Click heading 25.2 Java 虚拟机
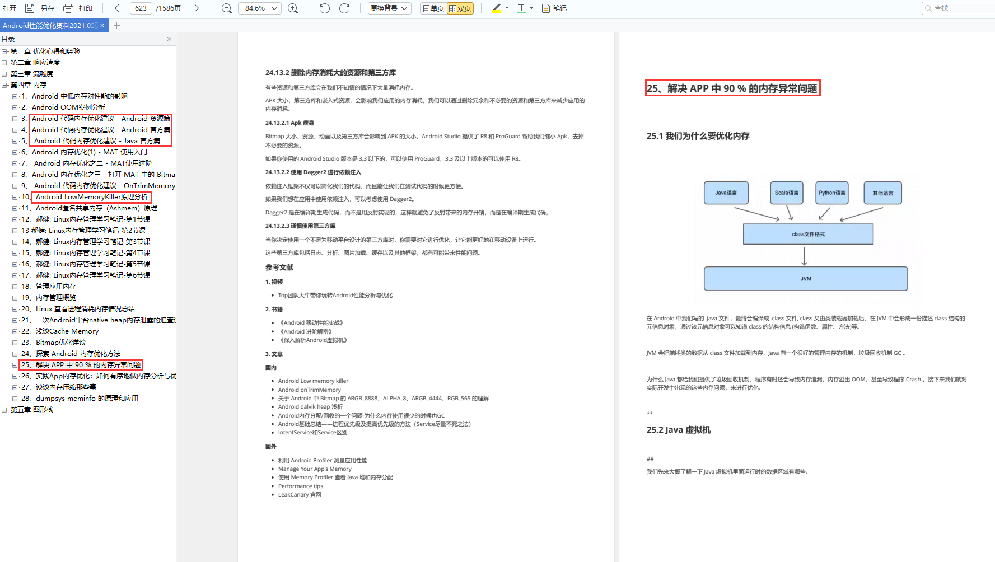Image resolution: width=995 pixels, height=562 pixels. tap(679, 430)
